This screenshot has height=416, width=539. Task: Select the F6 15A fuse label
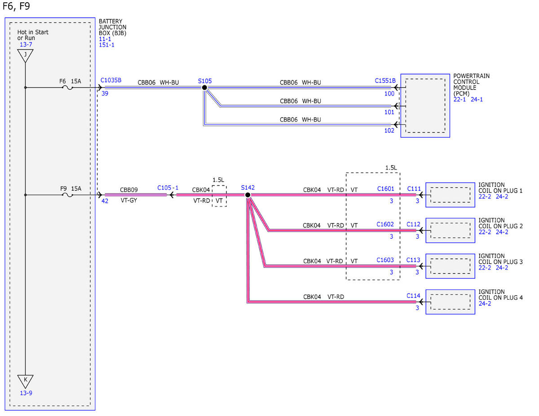(71, 81)
